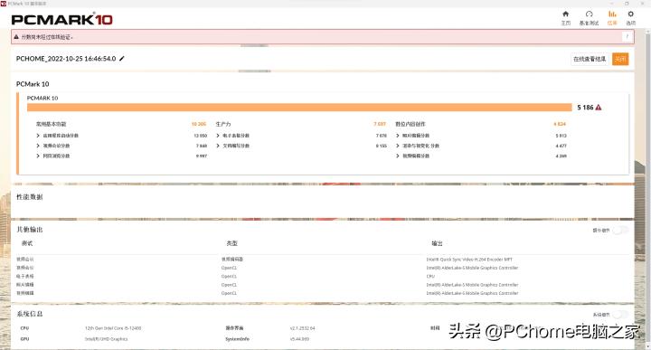Click the 系统信息 section heading

[30, 314]
